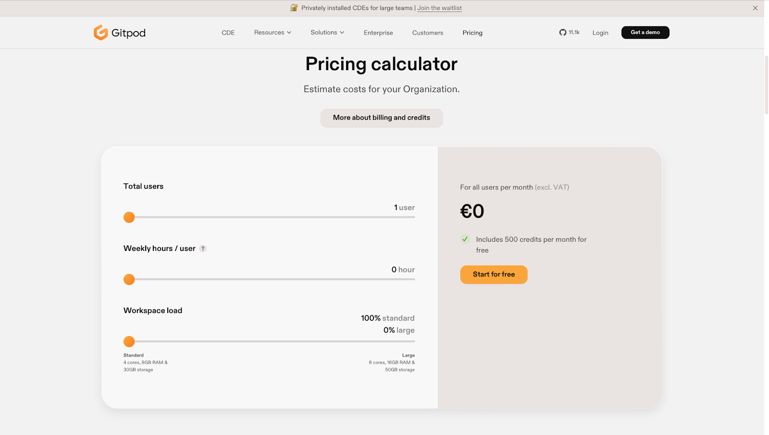Select the CDE navigation item
The height and width of the screenshot is (435, 769).
[x=228, y=32]
